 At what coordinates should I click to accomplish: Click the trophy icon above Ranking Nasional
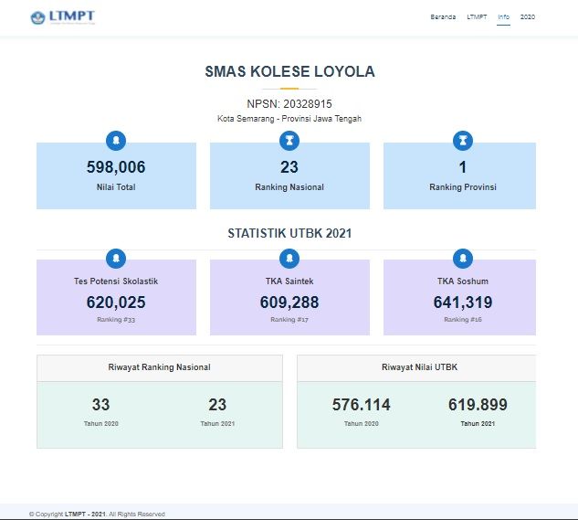click(x=289, y=141)
